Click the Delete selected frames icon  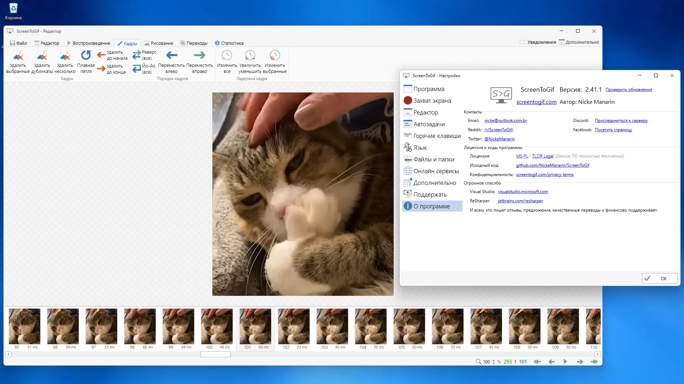click(18, 55)
